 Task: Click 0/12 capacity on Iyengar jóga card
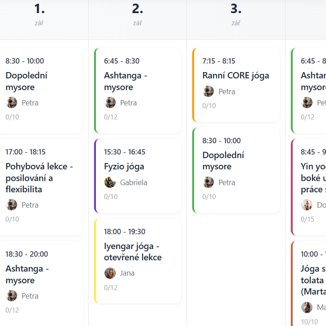coord(111,288)
